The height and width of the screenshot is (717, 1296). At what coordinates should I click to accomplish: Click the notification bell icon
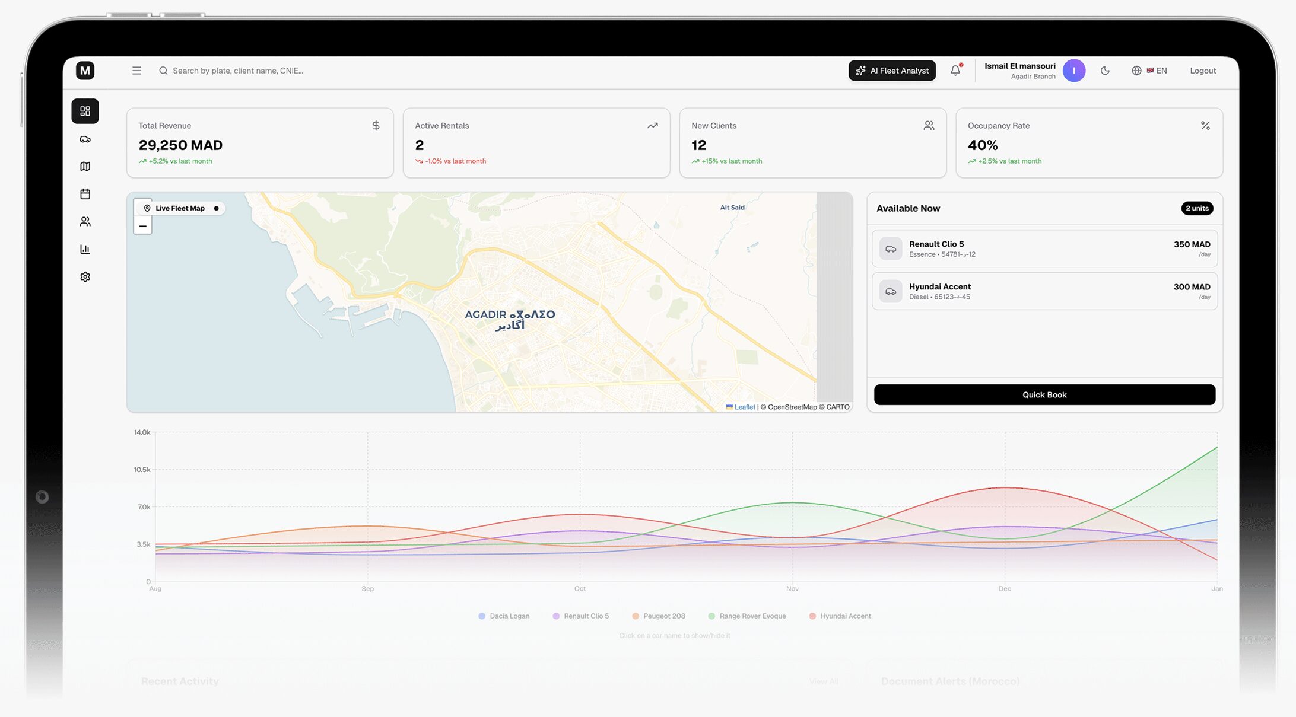955,71
